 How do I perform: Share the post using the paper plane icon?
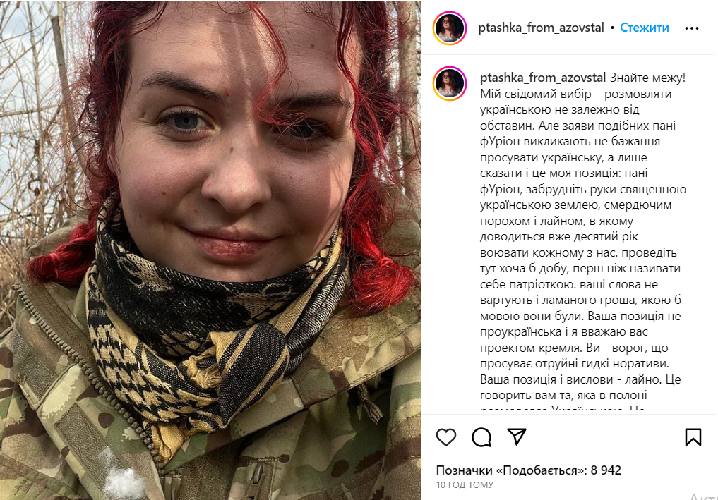pyautogui.click(x=517, y=437)
